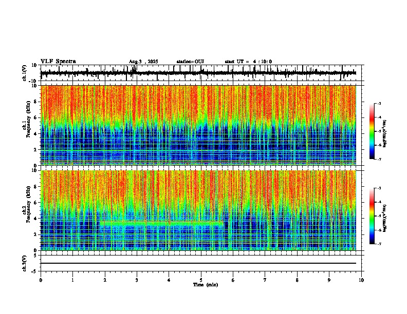Click the "ch.3(V)" axis label
Image resolution: width=407 pixels, height=314 pixels.
25,263
